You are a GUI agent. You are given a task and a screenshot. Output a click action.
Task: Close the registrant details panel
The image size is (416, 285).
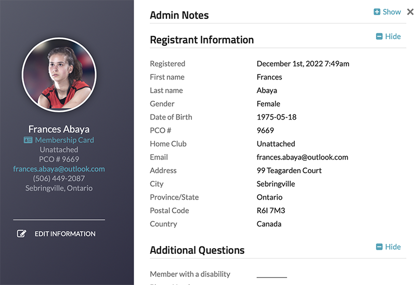tap(410, 12)
